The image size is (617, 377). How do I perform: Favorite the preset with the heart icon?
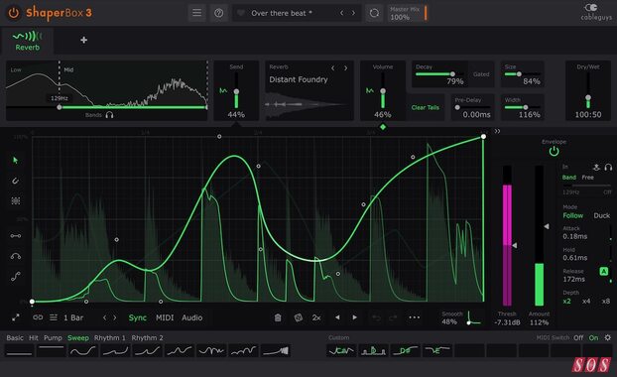pos(241,13)
